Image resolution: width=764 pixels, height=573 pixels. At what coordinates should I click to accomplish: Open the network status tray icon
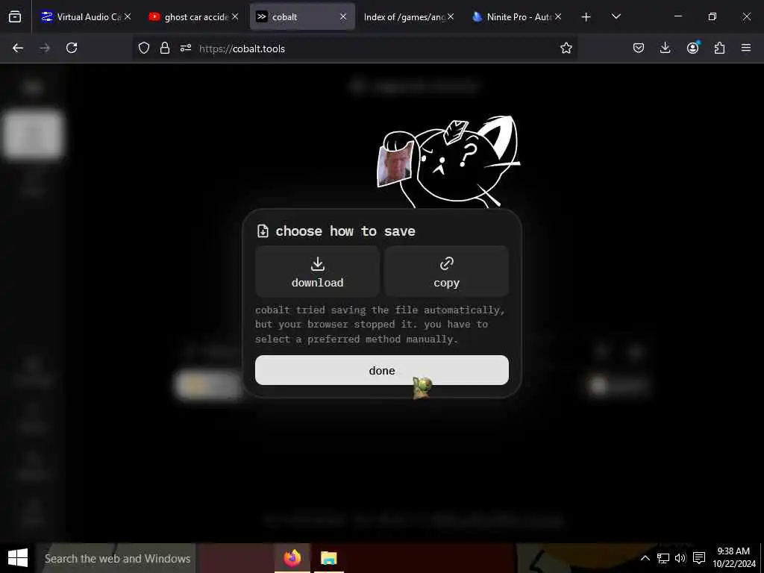tap(663, 558)
